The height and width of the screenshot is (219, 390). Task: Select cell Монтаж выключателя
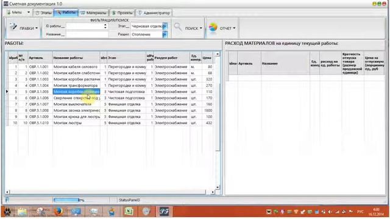tap(76, 104)
